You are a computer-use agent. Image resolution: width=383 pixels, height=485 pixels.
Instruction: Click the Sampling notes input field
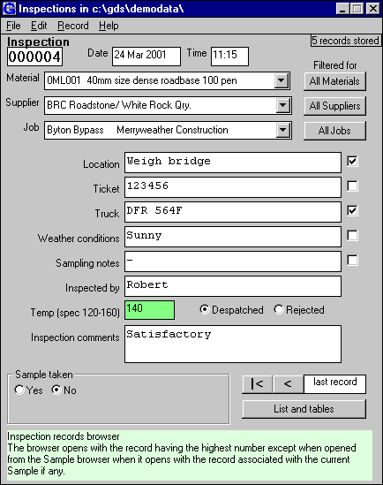233,261
